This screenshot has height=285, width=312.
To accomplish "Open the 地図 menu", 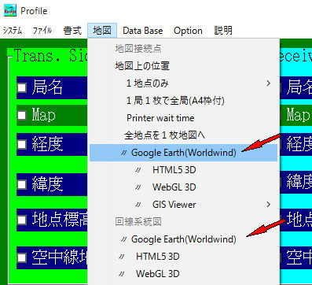I will click(x=102, y=31).
